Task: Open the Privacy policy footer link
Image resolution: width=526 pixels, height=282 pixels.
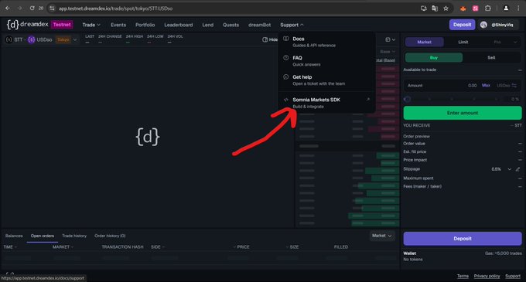Action: click(487, 276)
